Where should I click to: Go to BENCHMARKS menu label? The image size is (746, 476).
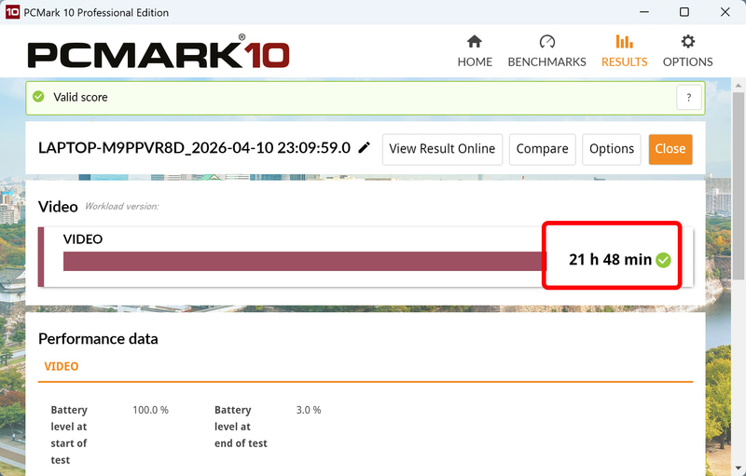click(x=546, y=62)
